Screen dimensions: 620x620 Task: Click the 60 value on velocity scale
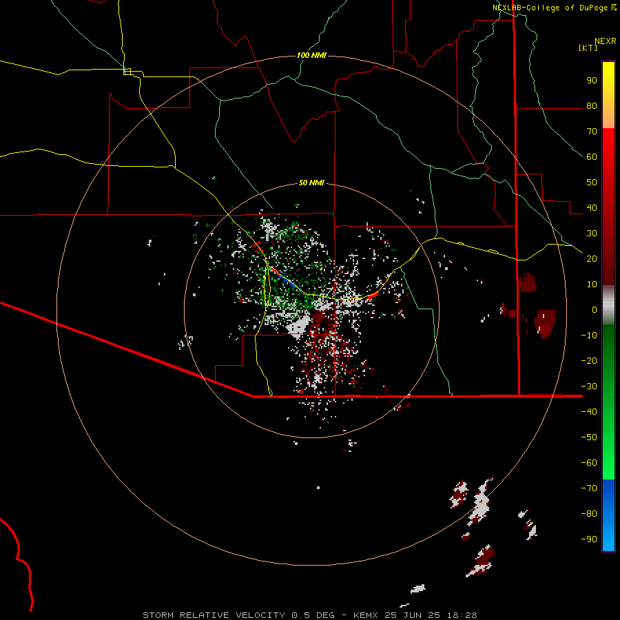[592, 157]
